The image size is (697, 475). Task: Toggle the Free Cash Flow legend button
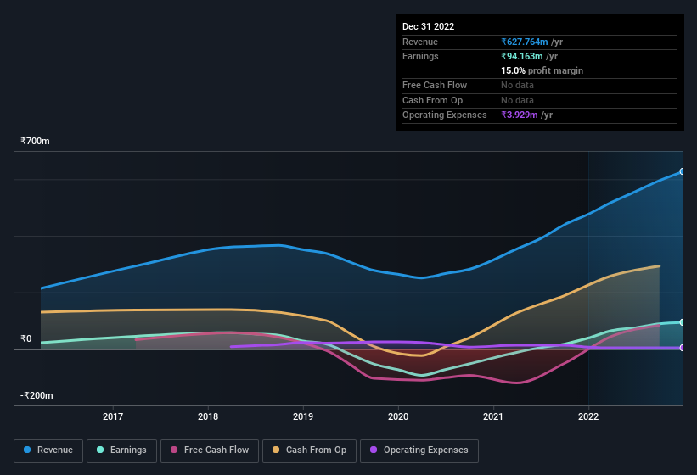click(x=210, y=450)
